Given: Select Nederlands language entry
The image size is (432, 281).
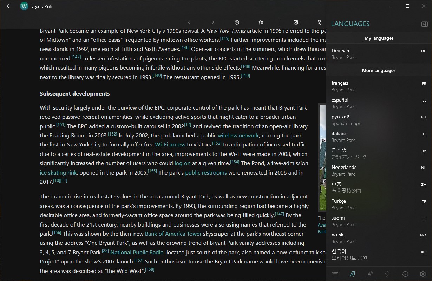Looking at the screenshot, I should (x=379, y=171).
